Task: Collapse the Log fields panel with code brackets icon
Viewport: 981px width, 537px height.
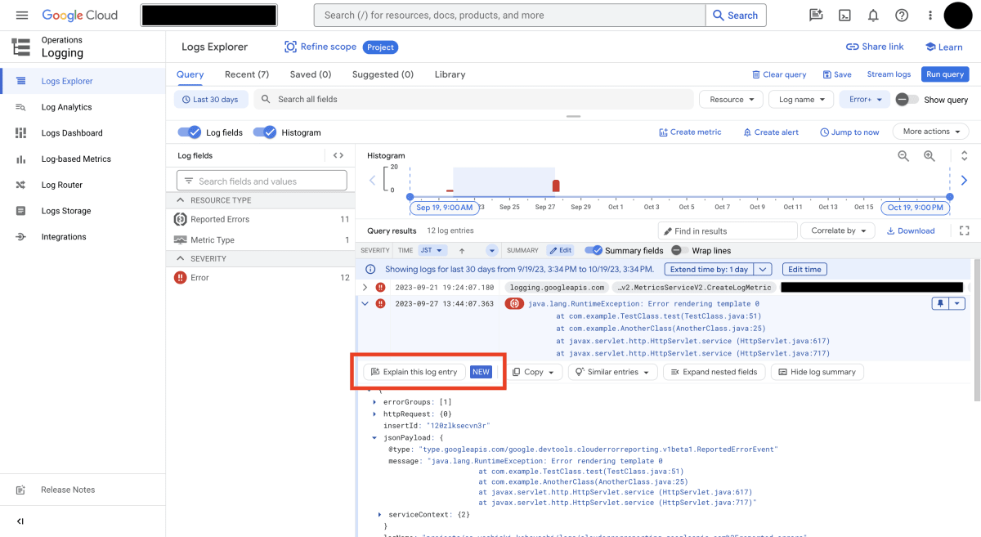Action: click(338, 155)
